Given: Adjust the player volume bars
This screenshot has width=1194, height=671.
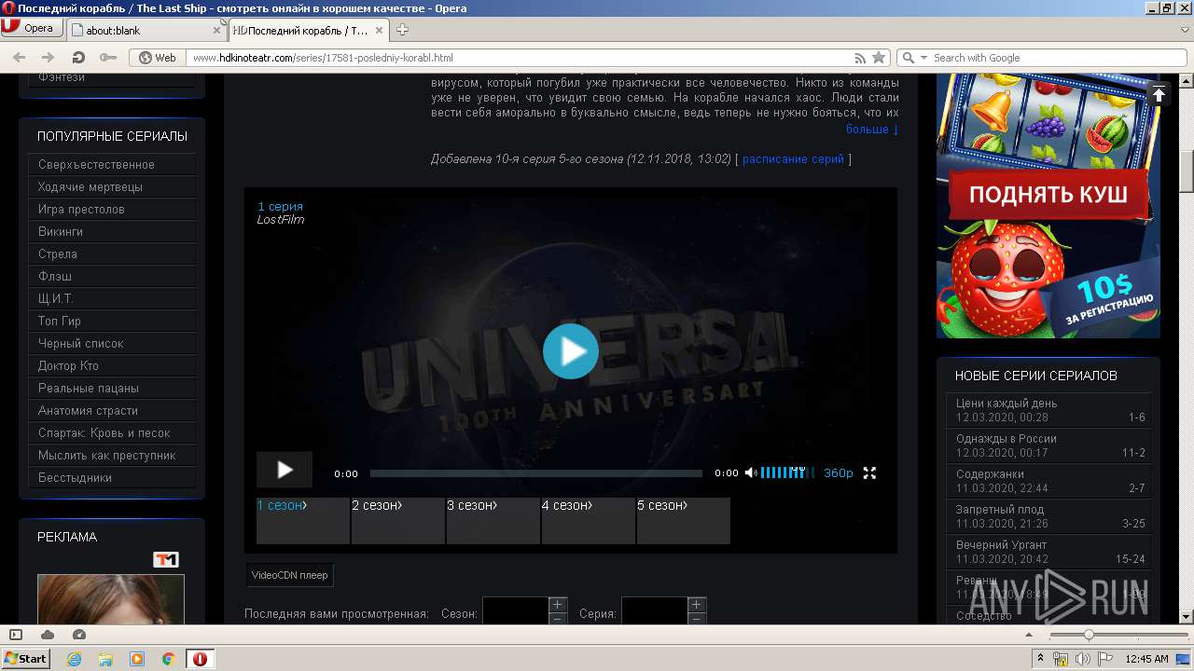Looking at the screenshot, I should [x=787, y=473].
